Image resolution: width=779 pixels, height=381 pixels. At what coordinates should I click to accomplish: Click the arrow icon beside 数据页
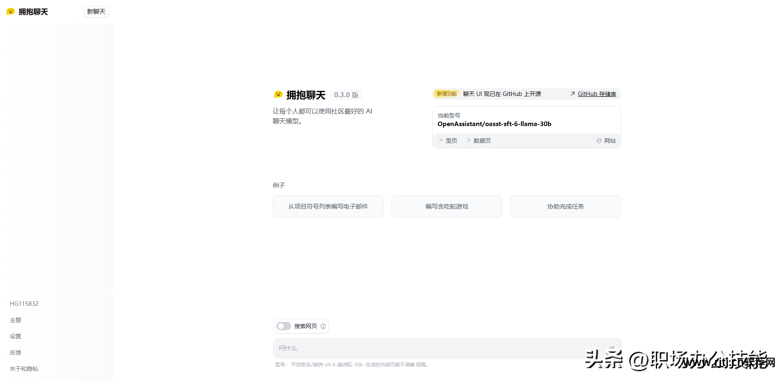[468, 141]
